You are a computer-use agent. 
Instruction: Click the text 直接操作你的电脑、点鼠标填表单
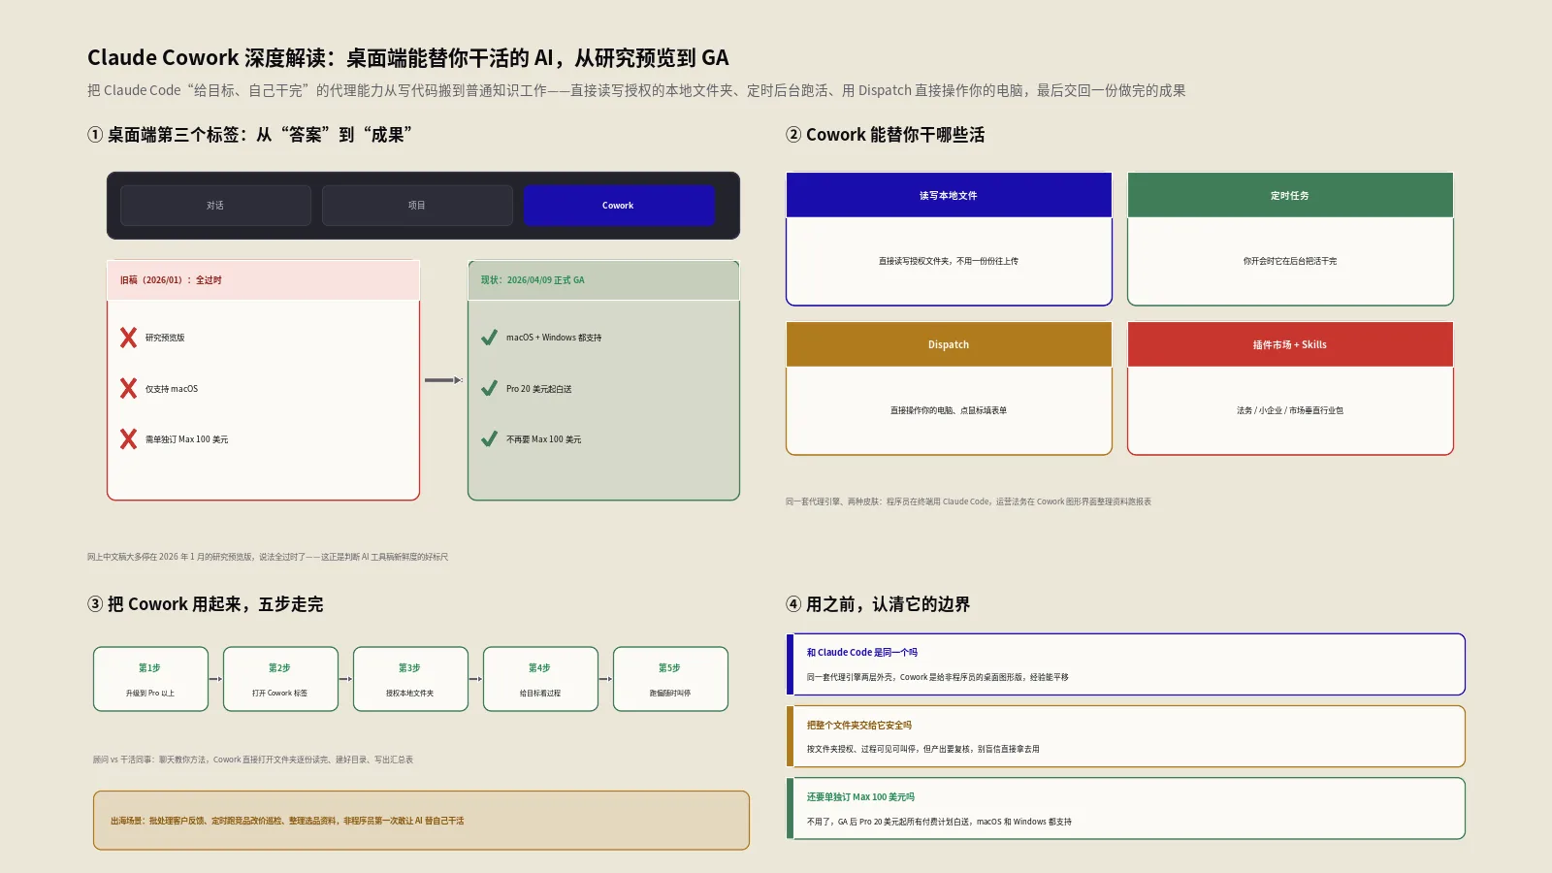click(949, 410)
